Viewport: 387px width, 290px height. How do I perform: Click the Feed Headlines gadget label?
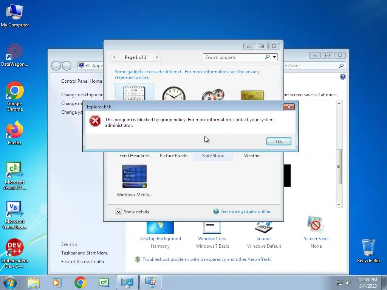click(135, 155)
